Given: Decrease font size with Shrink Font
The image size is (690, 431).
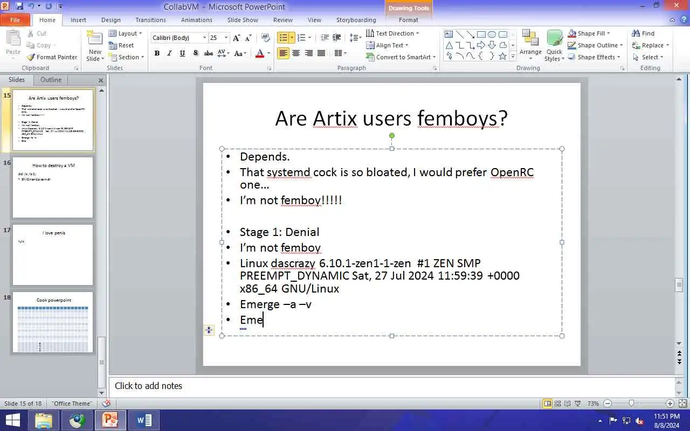Looking at the screenshot, I should point(248,38).
